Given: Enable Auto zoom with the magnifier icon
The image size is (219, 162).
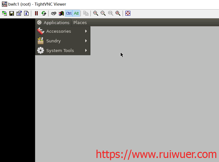Looking at the screenshot, I should (x=118, y=13).
